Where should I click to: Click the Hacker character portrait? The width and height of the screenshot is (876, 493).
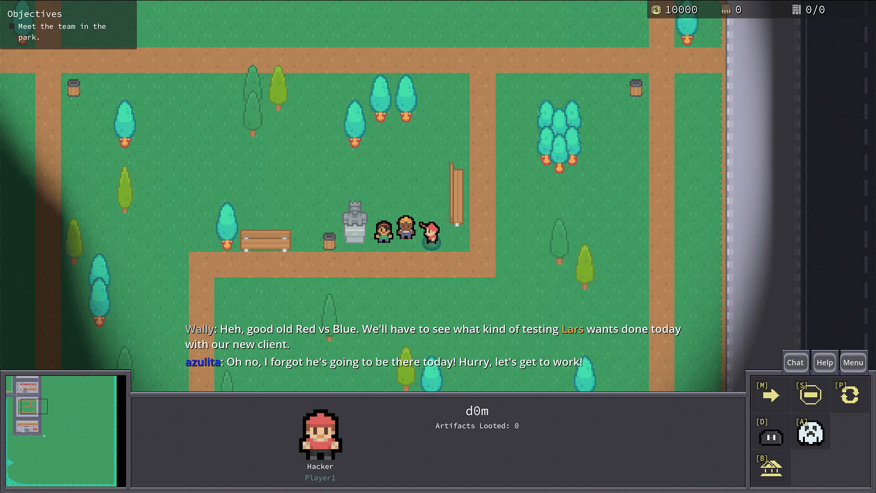[x=320, y=435]
